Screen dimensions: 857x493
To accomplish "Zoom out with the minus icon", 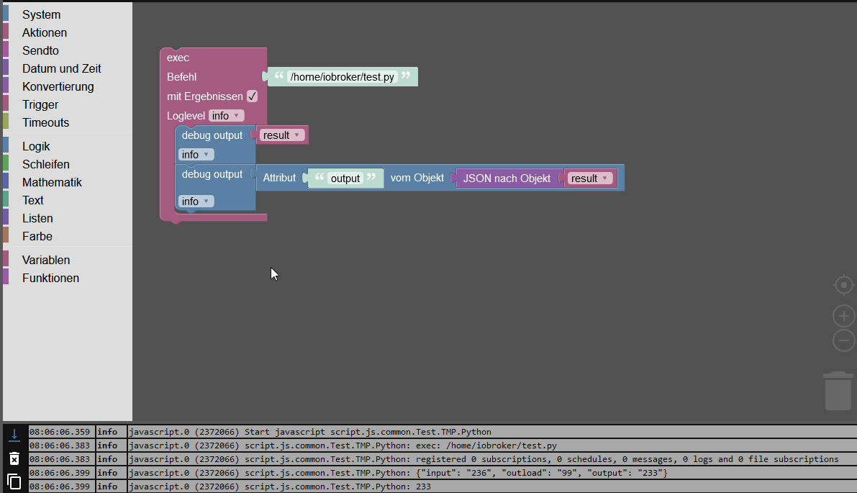I will point(843,340).
